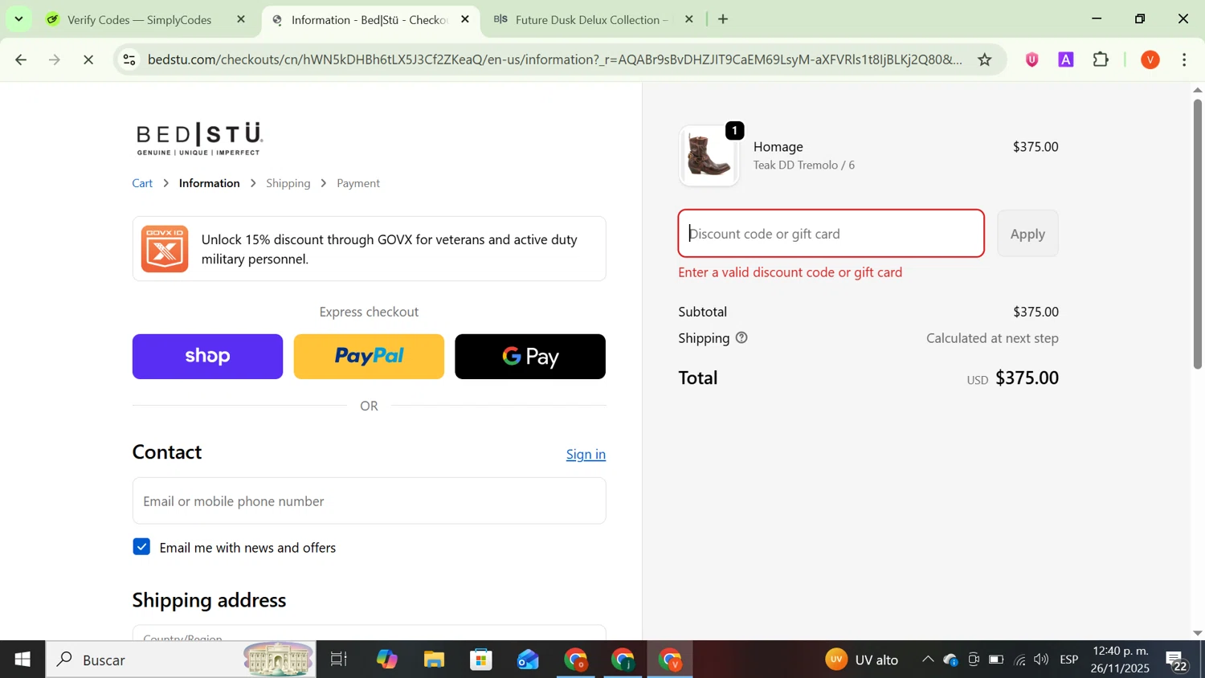Open the Extensions puzzle menu
The height and width of the screenshot is (678, 1205).
(1101, 59)
